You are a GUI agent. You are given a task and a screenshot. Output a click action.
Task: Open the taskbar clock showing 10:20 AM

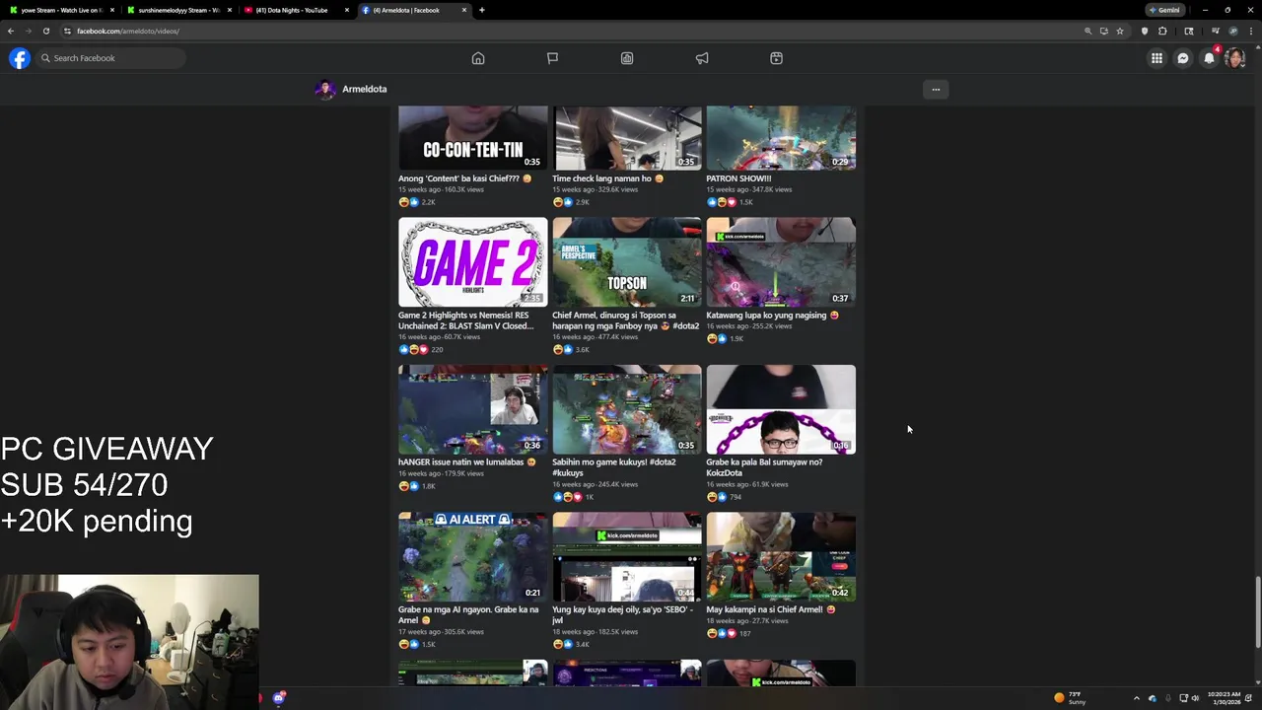1226,698
